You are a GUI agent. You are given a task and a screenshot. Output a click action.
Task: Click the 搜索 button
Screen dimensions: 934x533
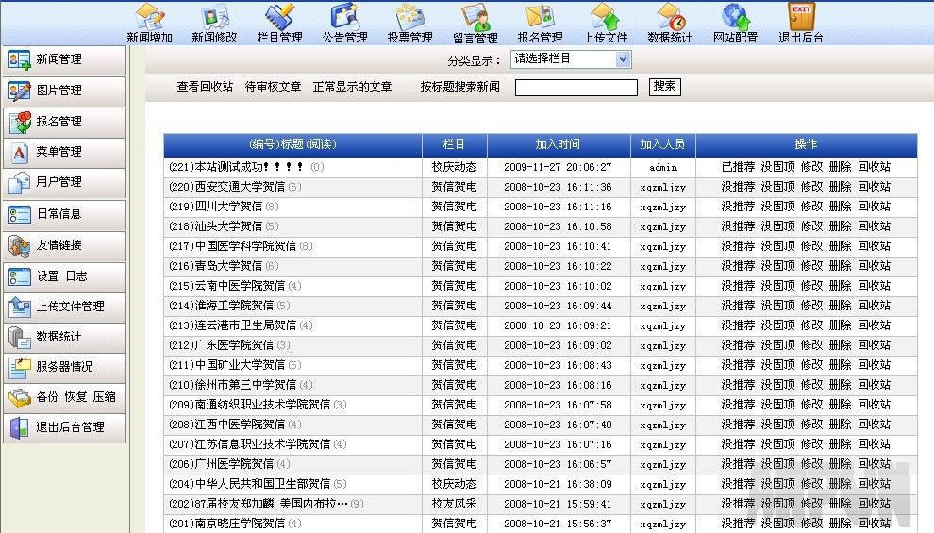[664, 87]
